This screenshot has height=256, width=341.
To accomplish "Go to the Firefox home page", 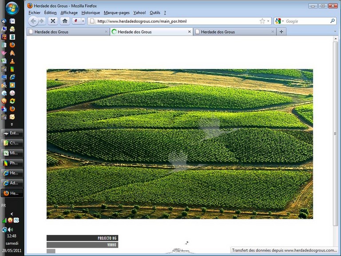I will point(65,21).
